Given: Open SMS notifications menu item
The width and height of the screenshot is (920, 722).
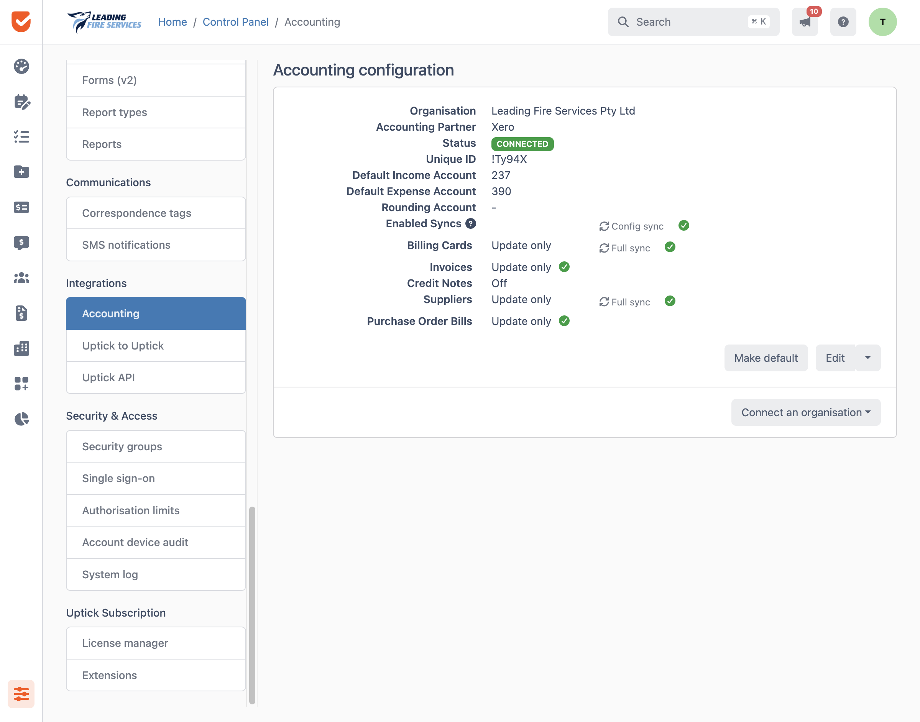Looking at the screenshot, I should 156,245.
